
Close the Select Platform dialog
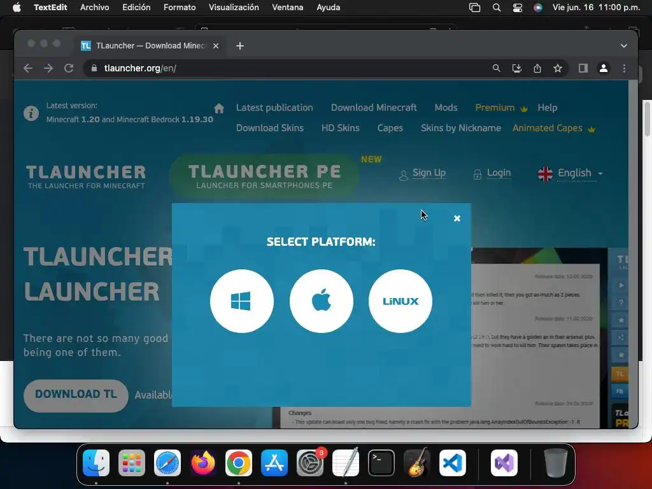tap(457, 218)
